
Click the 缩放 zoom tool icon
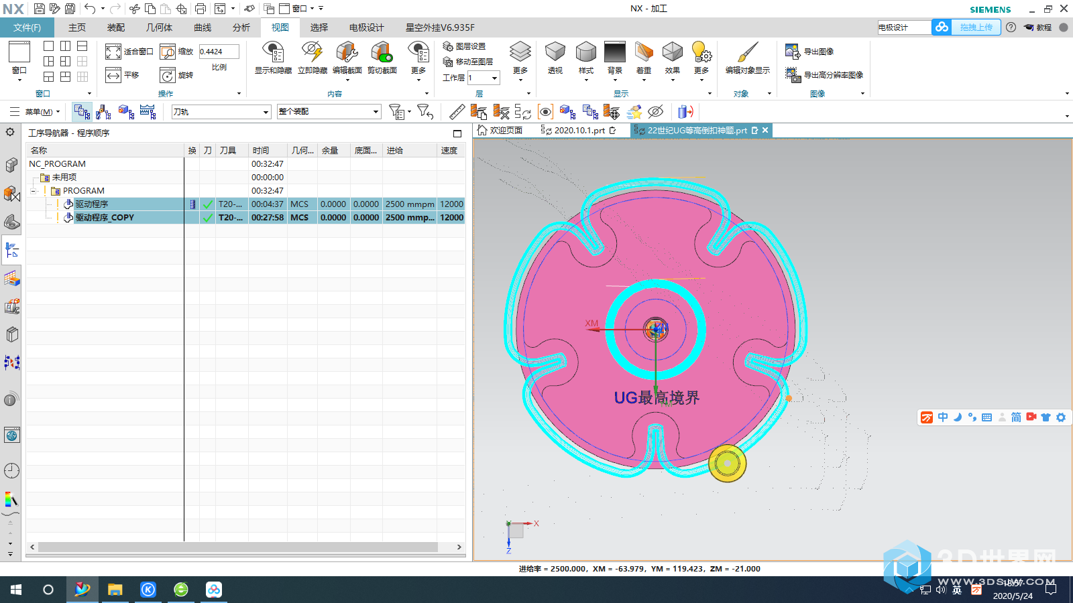[x=168, y=52]
